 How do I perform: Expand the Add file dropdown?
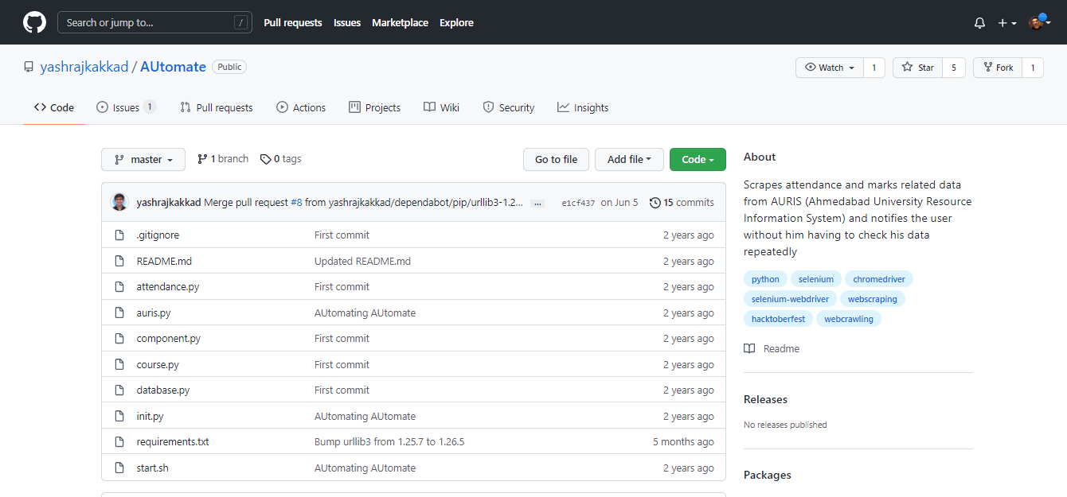629,159
